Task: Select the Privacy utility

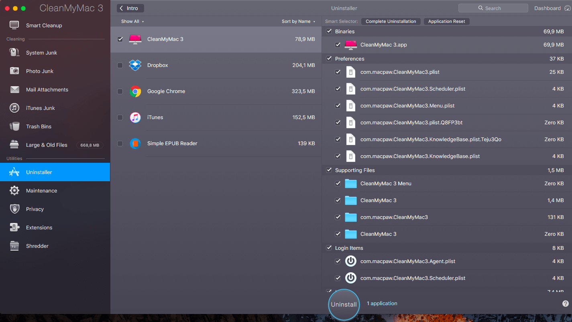Action: (x=35, y=209)
